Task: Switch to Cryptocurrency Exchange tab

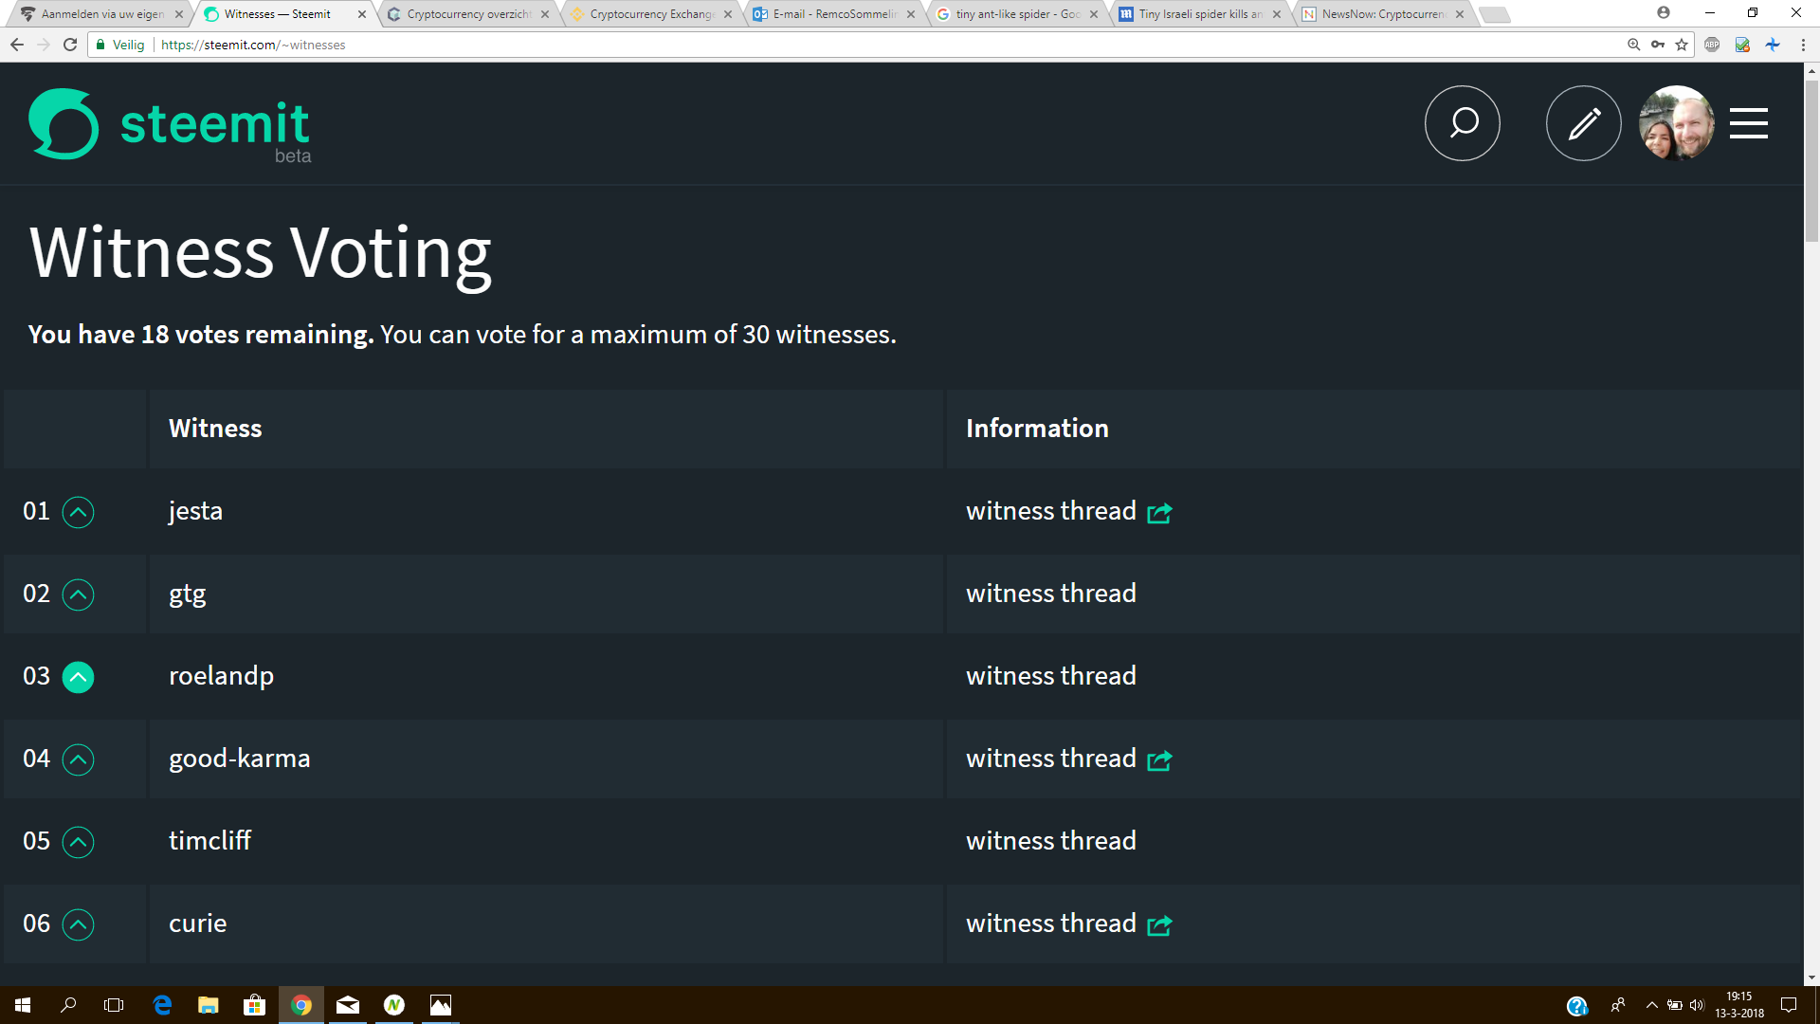Action: point(650,14)
